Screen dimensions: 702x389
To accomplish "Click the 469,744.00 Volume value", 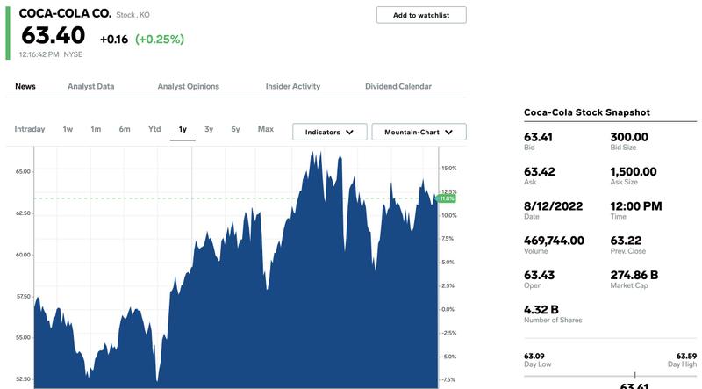I will 555,241.
